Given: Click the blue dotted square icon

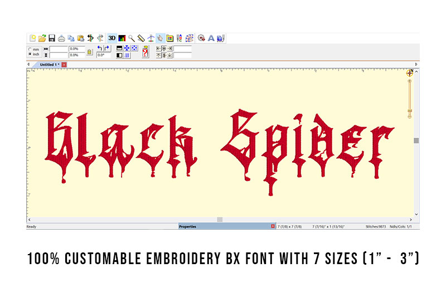Looking at the screenshot, I should pos(134,48).
